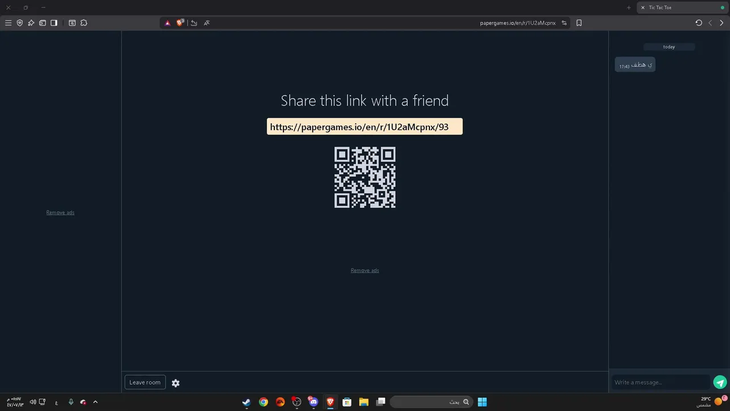Screen dimensions: 730x411
Task: Click Remove ads link in left panel
Action: click(x=60, y=212)
